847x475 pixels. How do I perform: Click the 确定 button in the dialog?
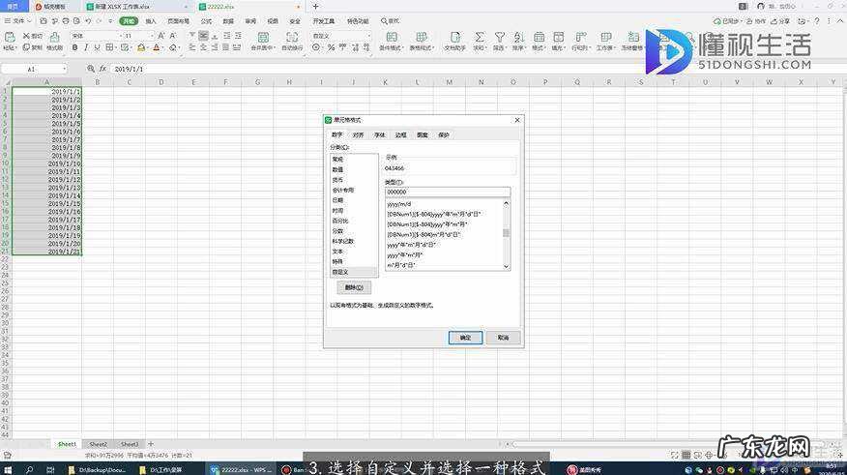pyautogui.click(x=465, y=338)
